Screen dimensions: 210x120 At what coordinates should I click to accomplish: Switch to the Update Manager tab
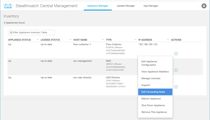[x=126, y=6]
